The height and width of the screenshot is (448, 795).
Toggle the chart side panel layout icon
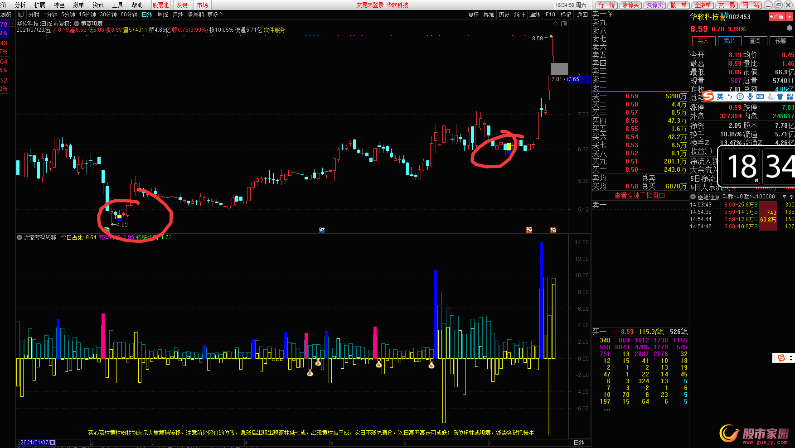564,24
